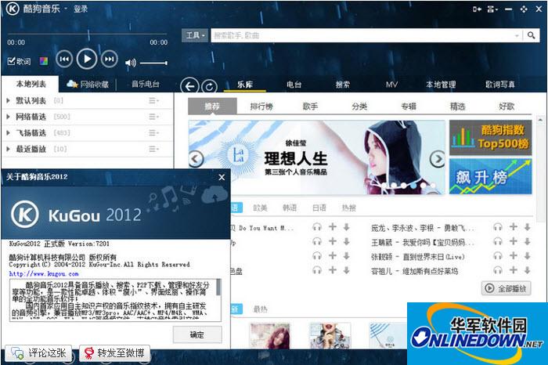Open the menu icon for 网络精选
This screenshot has width=548, height=365.
click(153, 117)
